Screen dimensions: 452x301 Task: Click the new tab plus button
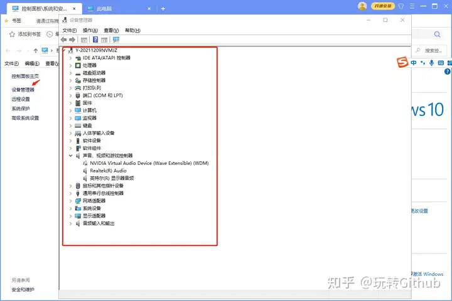[x=163, y=9]
